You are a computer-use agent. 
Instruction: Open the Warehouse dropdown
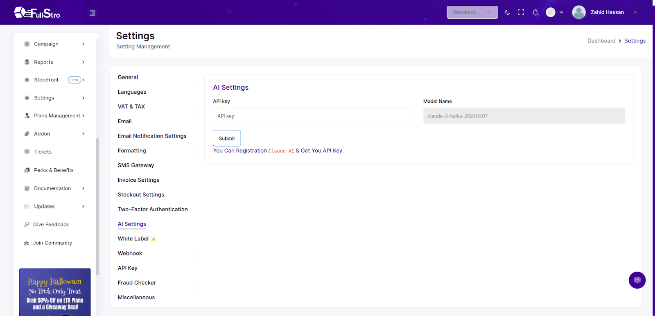[x=472, y=12]
